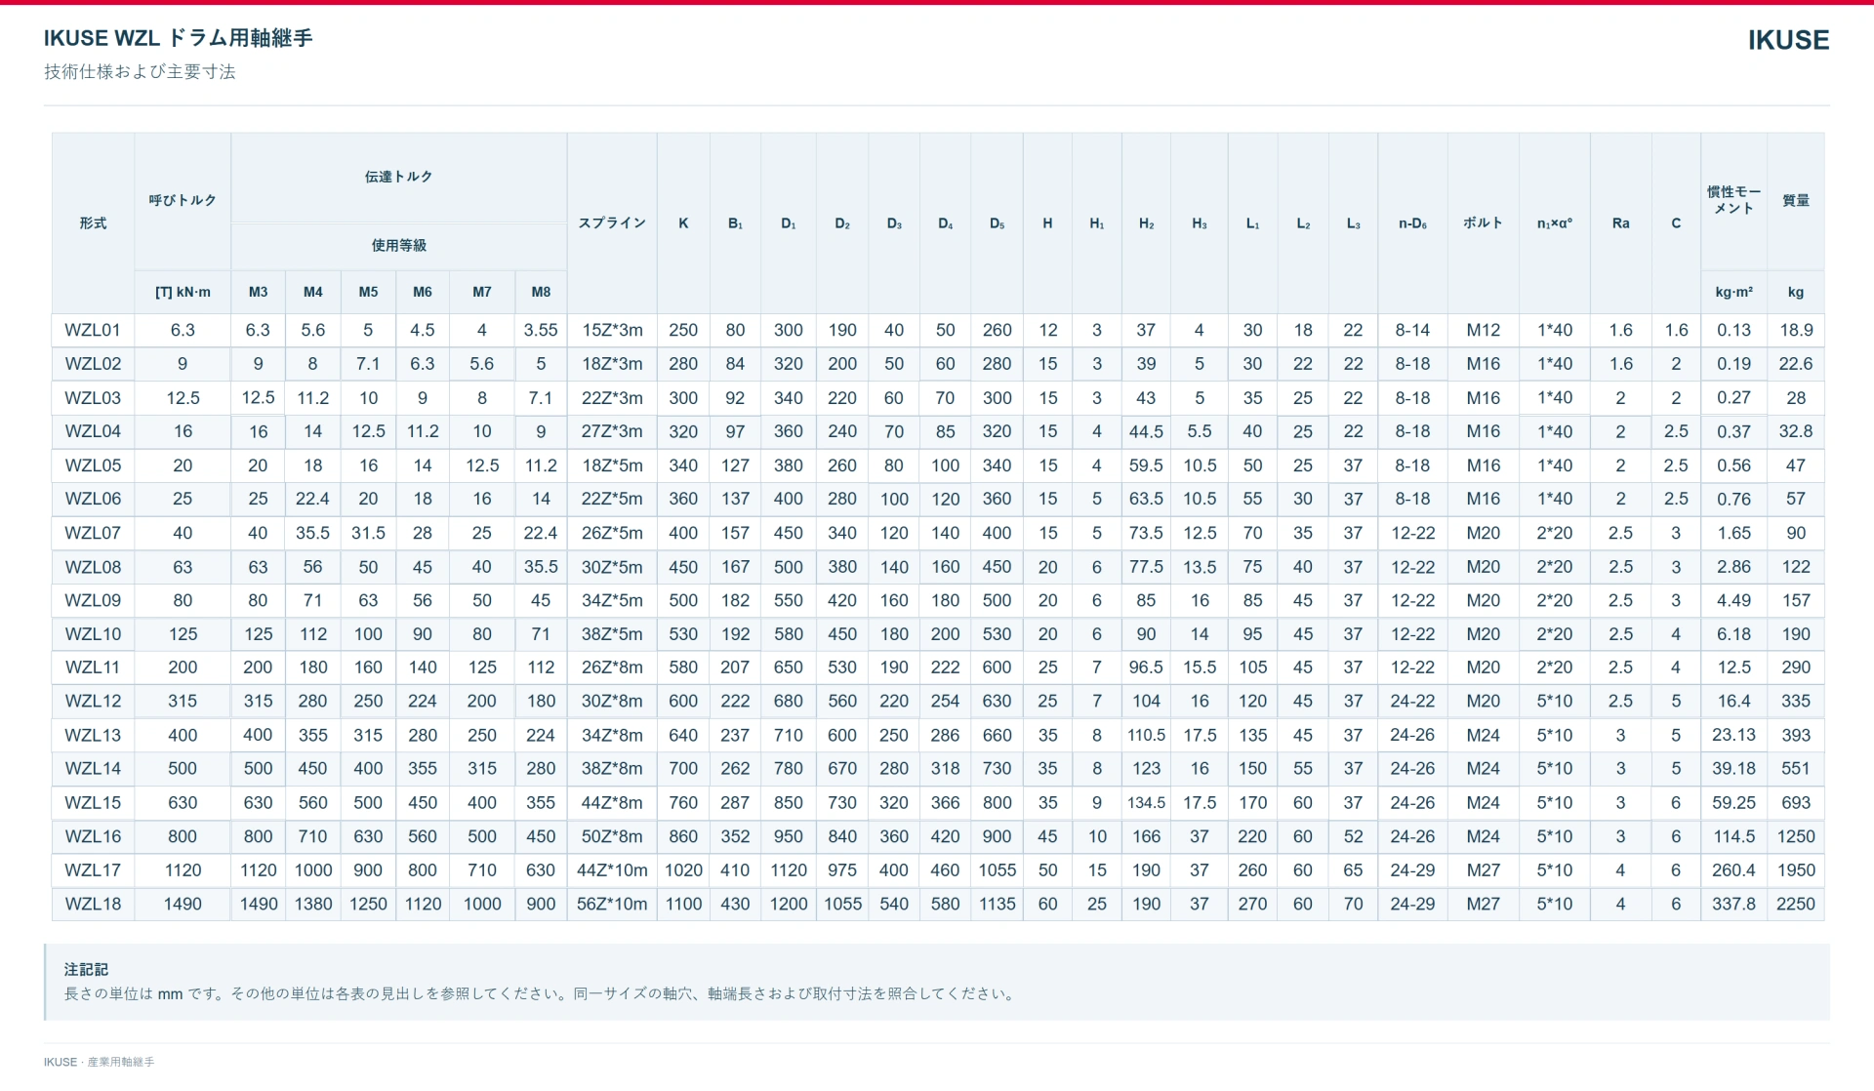Screen dimensions: 1874x1091
Task: Select the row label 'WZL09'
Action: 93,600
